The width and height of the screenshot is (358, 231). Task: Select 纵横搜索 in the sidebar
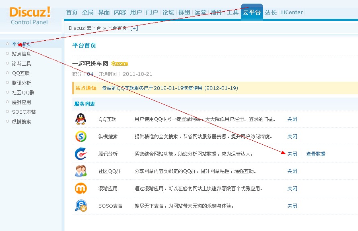tap(21, 121)
